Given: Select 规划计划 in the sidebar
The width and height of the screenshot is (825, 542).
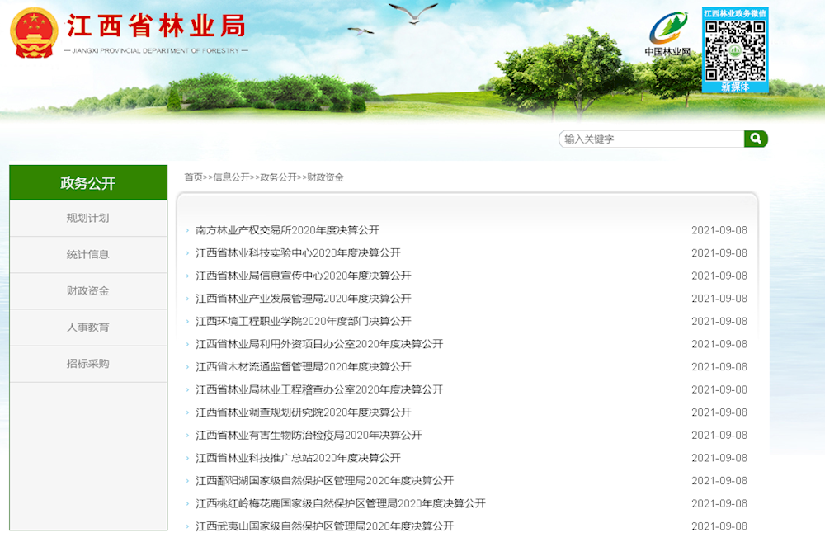Looking at the screenshot, I should click(x=88, y=219).
